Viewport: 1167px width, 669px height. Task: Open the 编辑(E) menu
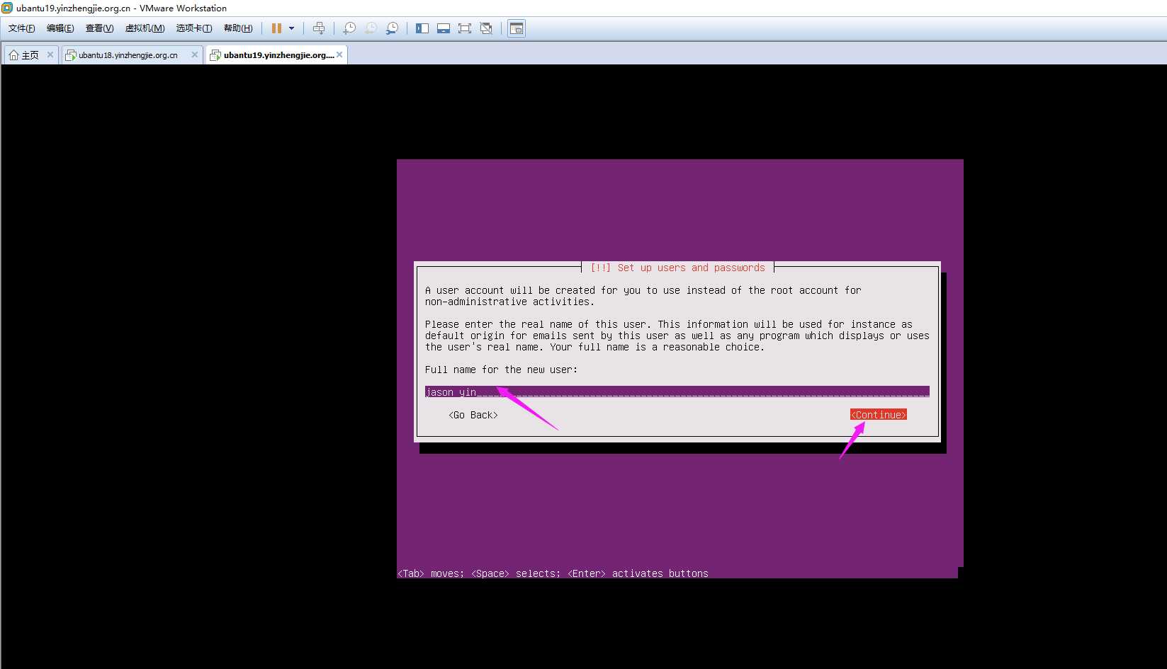tap(60, 28)
